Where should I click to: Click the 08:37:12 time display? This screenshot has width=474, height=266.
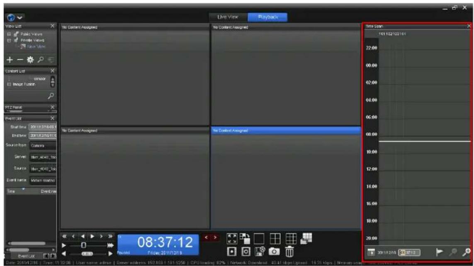(x=165, y=242)
